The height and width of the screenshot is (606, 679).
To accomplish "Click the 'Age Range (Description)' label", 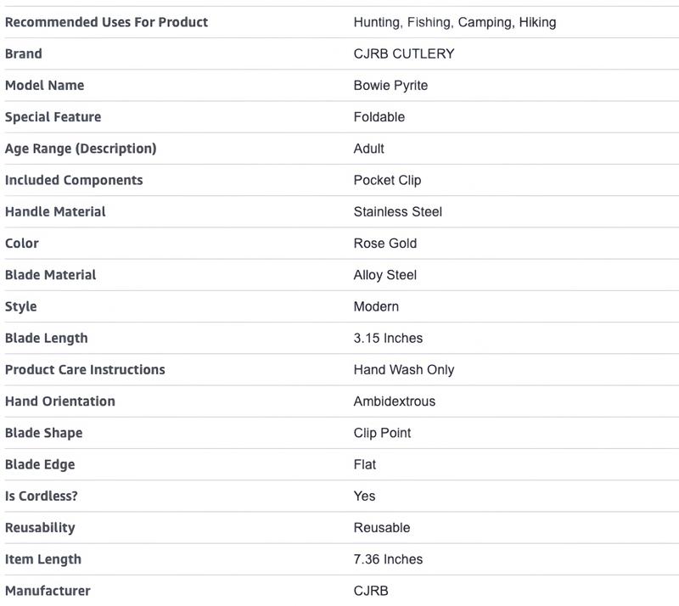I will (81, 149).
